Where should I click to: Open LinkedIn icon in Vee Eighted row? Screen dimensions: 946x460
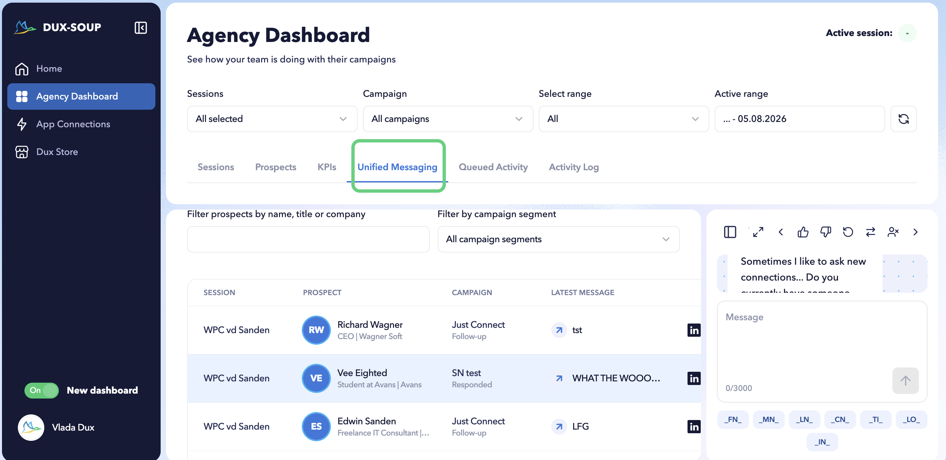694,378
